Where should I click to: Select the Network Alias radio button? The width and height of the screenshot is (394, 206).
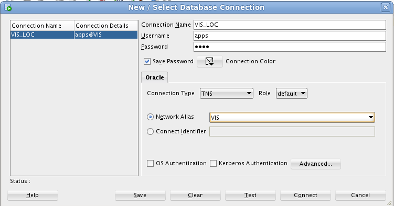[x=150, y=117]
